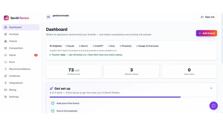
Task: Click the green dot explanation text
Action: [x=83, y=51]
